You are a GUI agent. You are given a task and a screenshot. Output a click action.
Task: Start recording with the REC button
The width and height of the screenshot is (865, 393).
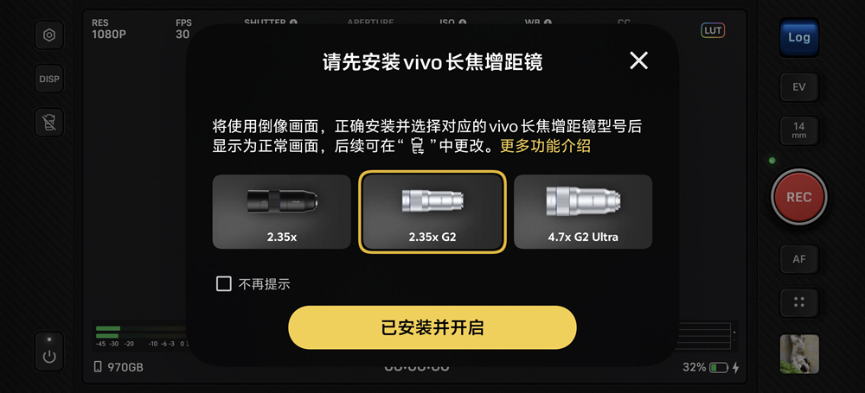pos(798,197)
